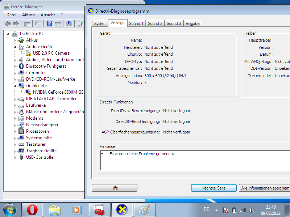The height and width of the screenshot is (217, 290).
Task: Click the Tastaturen keyboard icon
Action: click(x=21, y=144)
